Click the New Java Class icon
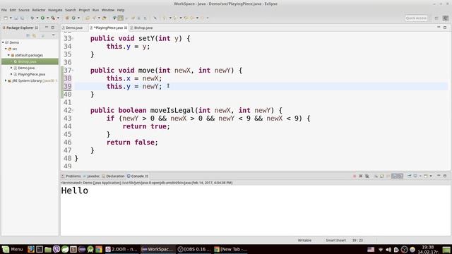Image resolution: width=452 pixels, height=254 pixels. tap(73, 18)
